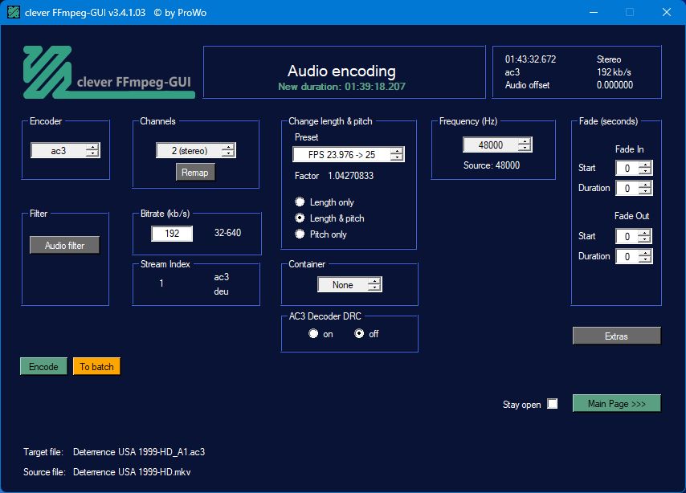Click the Source: 48000 text
The height and width of the screenshot is (493, 686).
coord(492,165)
